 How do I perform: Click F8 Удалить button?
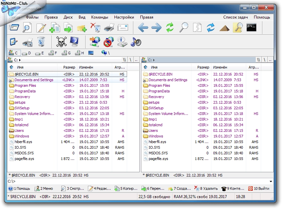(206, 188)
